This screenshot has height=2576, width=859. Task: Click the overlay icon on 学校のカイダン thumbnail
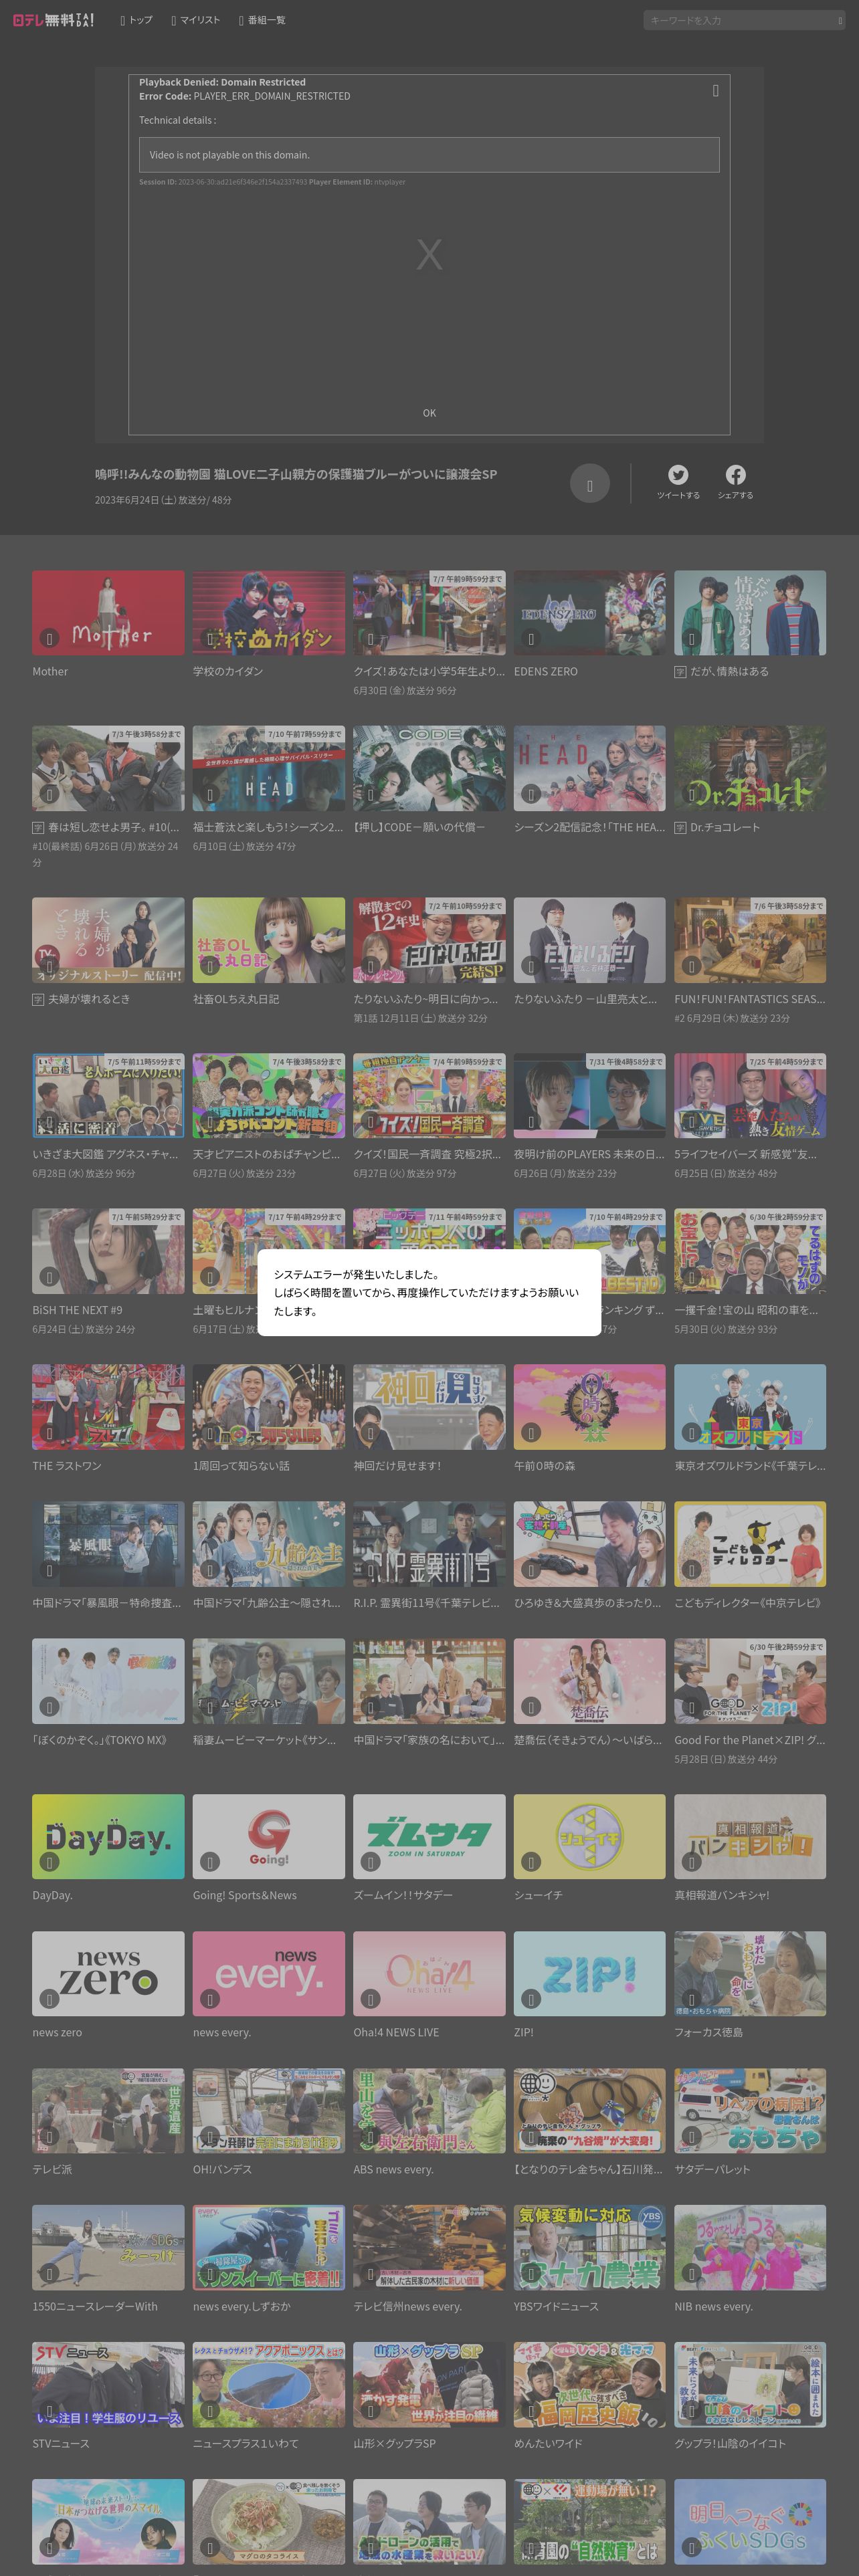coord(210,638)
